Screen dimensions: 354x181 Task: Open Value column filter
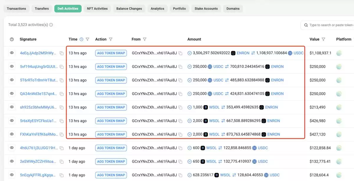(323, 39)
